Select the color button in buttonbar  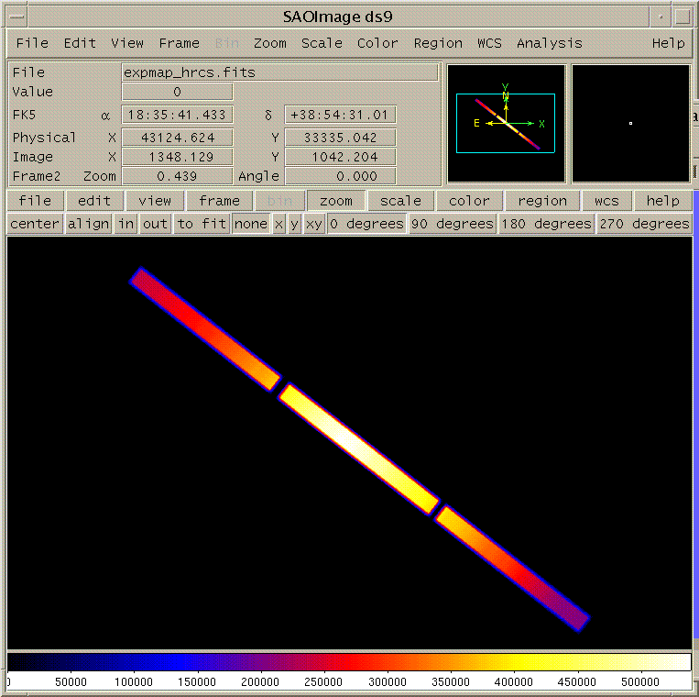click(469, 201)
